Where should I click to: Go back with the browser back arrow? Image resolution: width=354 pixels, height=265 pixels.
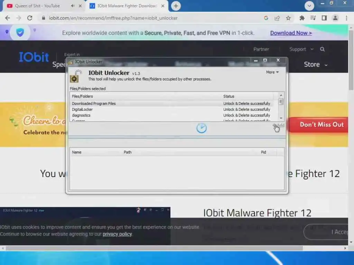click(x=8, y=18)
